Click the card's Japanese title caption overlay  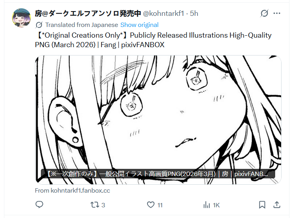(158, 174)
